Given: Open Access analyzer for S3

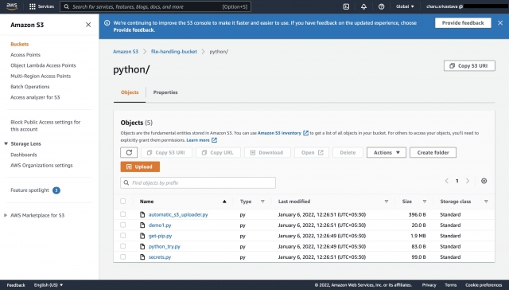Looking at the screenshot, I should tap(35, 97).
